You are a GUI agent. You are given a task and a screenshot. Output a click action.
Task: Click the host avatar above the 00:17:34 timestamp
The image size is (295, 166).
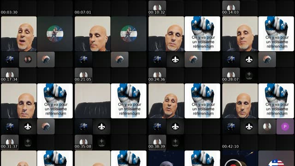[x=10, y=75]
